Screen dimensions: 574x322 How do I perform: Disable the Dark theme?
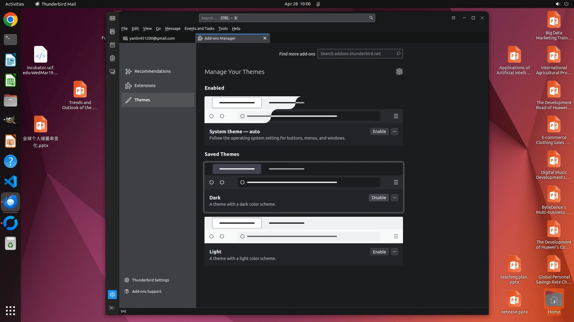(378, 198)
